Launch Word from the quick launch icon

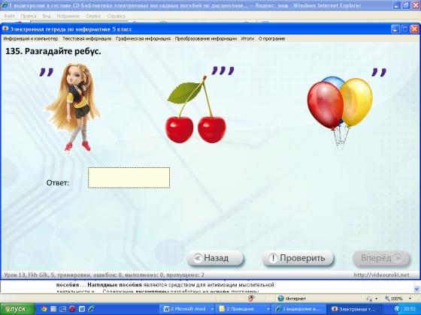point(82,309)
